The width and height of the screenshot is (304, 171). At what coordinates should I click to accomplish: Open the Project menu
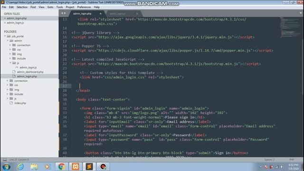click(70, 7)
